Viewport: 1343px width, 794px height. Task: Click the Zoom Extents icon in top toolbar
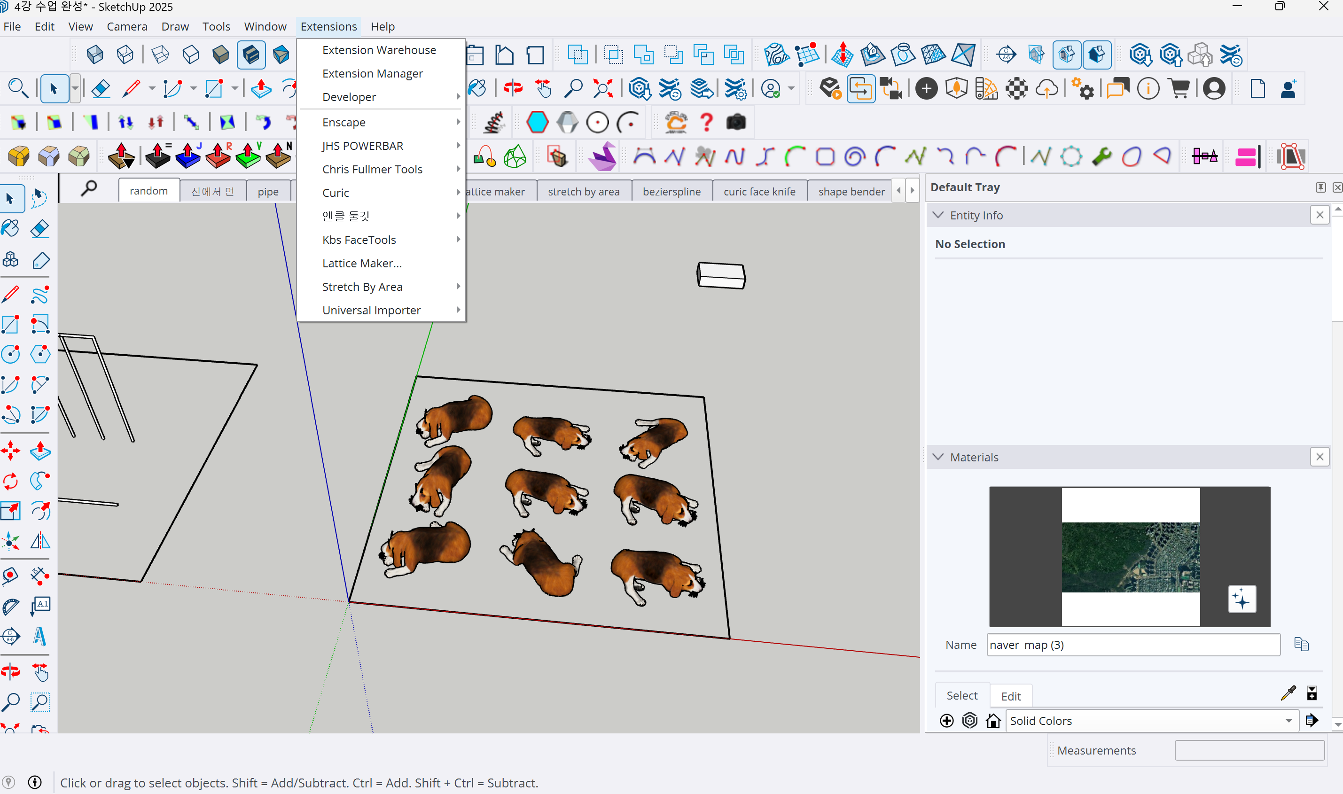(603, 89)
